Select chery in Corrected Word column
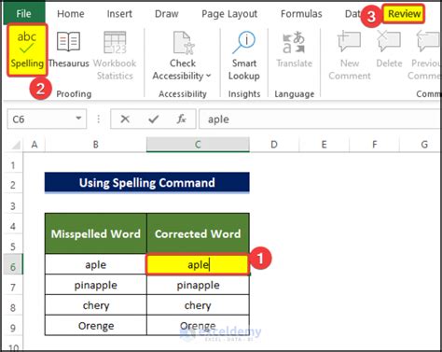 pyautogui.click(x=198, y=305)
